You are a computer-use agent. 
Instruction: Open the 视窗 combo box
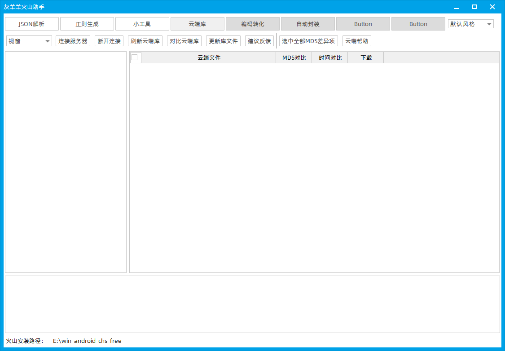tap(29, 41)
